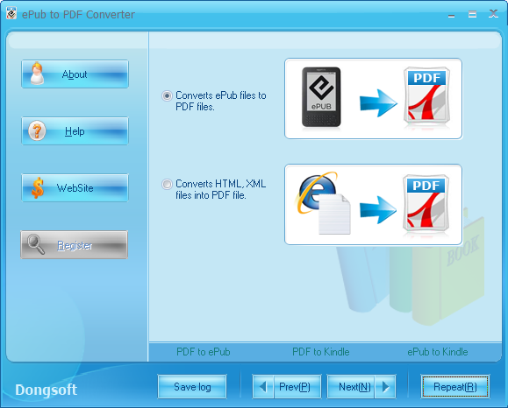The width and height of the screenshot is (508, 408).
Task: Click the dollar sign WebSite icon
Action: pyautogui.click(x=38, y=187)
